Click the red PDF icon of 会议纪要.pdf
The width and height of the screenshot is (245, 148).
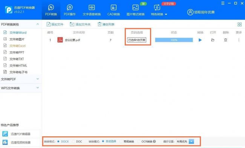(x=60, y=40)
